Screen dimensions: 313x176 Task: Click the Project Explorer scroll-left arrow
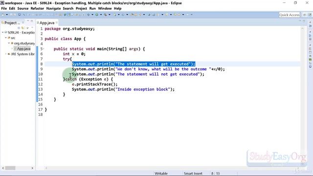click(x=3, y=168)
